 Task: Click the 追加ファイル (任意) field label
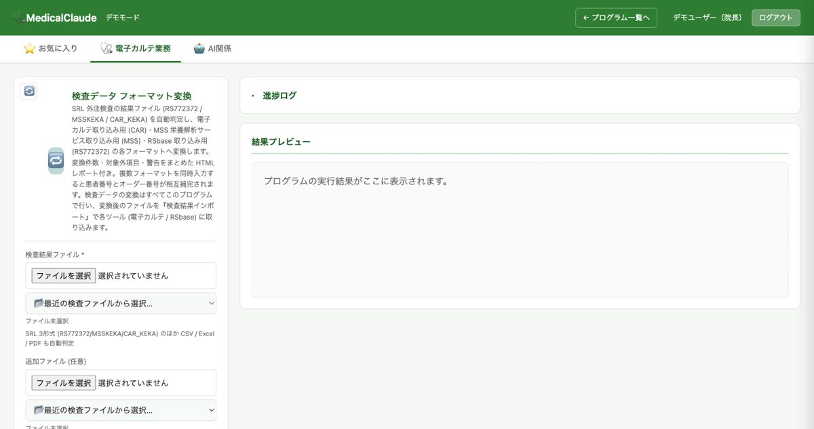[x=56, y=361]
